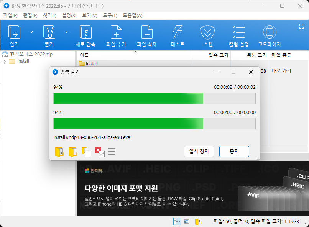The width and height of the screenshot is (309, 227).
Task: Open the 보기(V) menu
Action: 90,16
